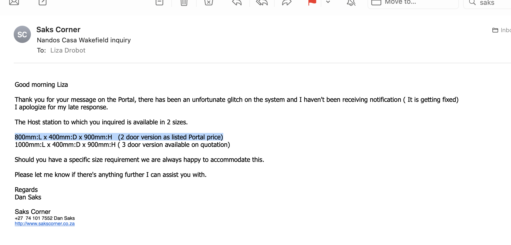Compose a new message
Screen dimensions: 511x245
42,2
